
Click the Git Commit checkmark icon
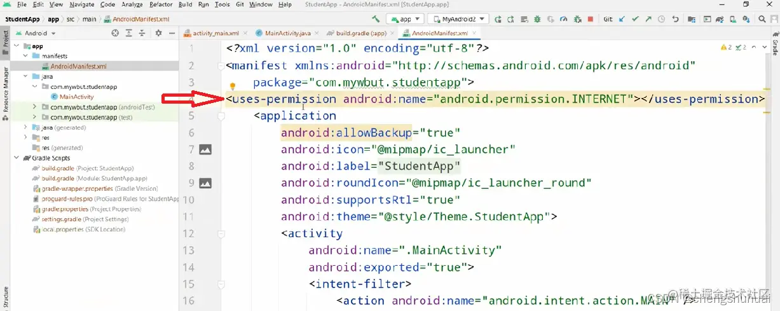point(635,19)
